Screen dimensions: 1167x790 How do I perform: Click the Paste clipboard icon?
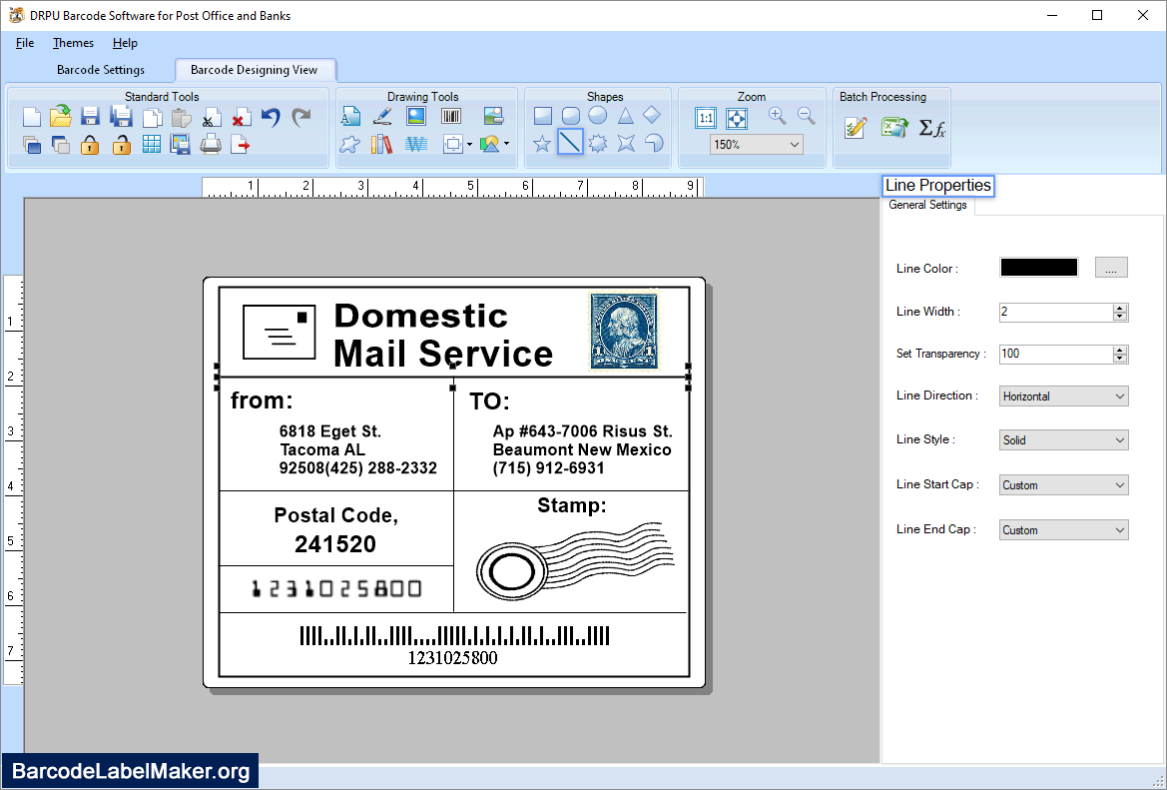coord(182,118)
